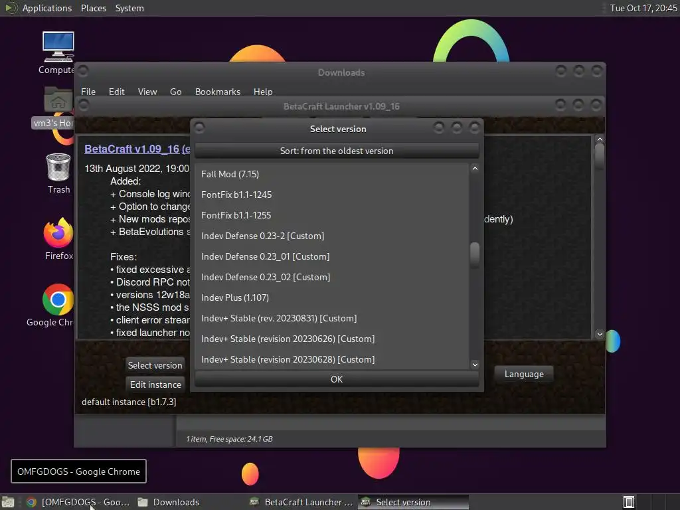This screenshot has height=510, width=680.
Task: Close the Downloads window
Action: pos(597,70)
